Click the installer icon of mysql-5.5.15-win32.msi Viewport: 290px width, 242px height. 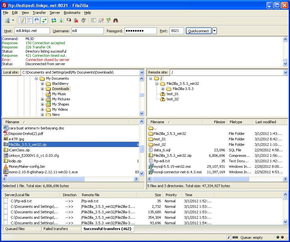point(151,166)
